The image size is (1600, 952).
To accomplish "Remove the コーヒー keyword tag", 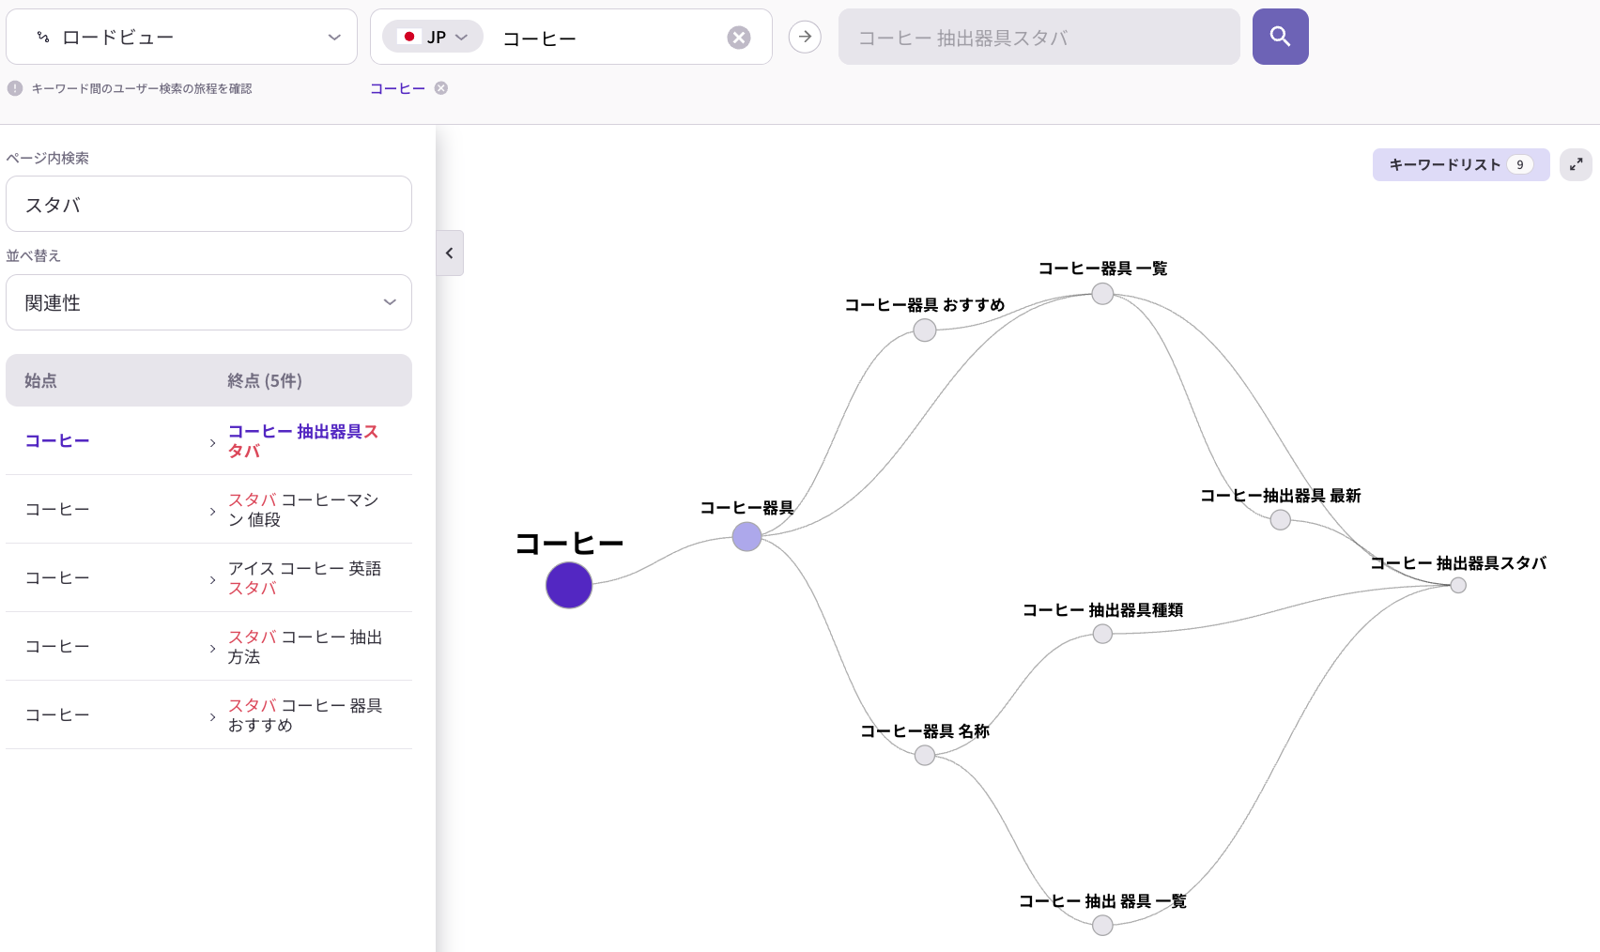I will [x=441, y=88].
